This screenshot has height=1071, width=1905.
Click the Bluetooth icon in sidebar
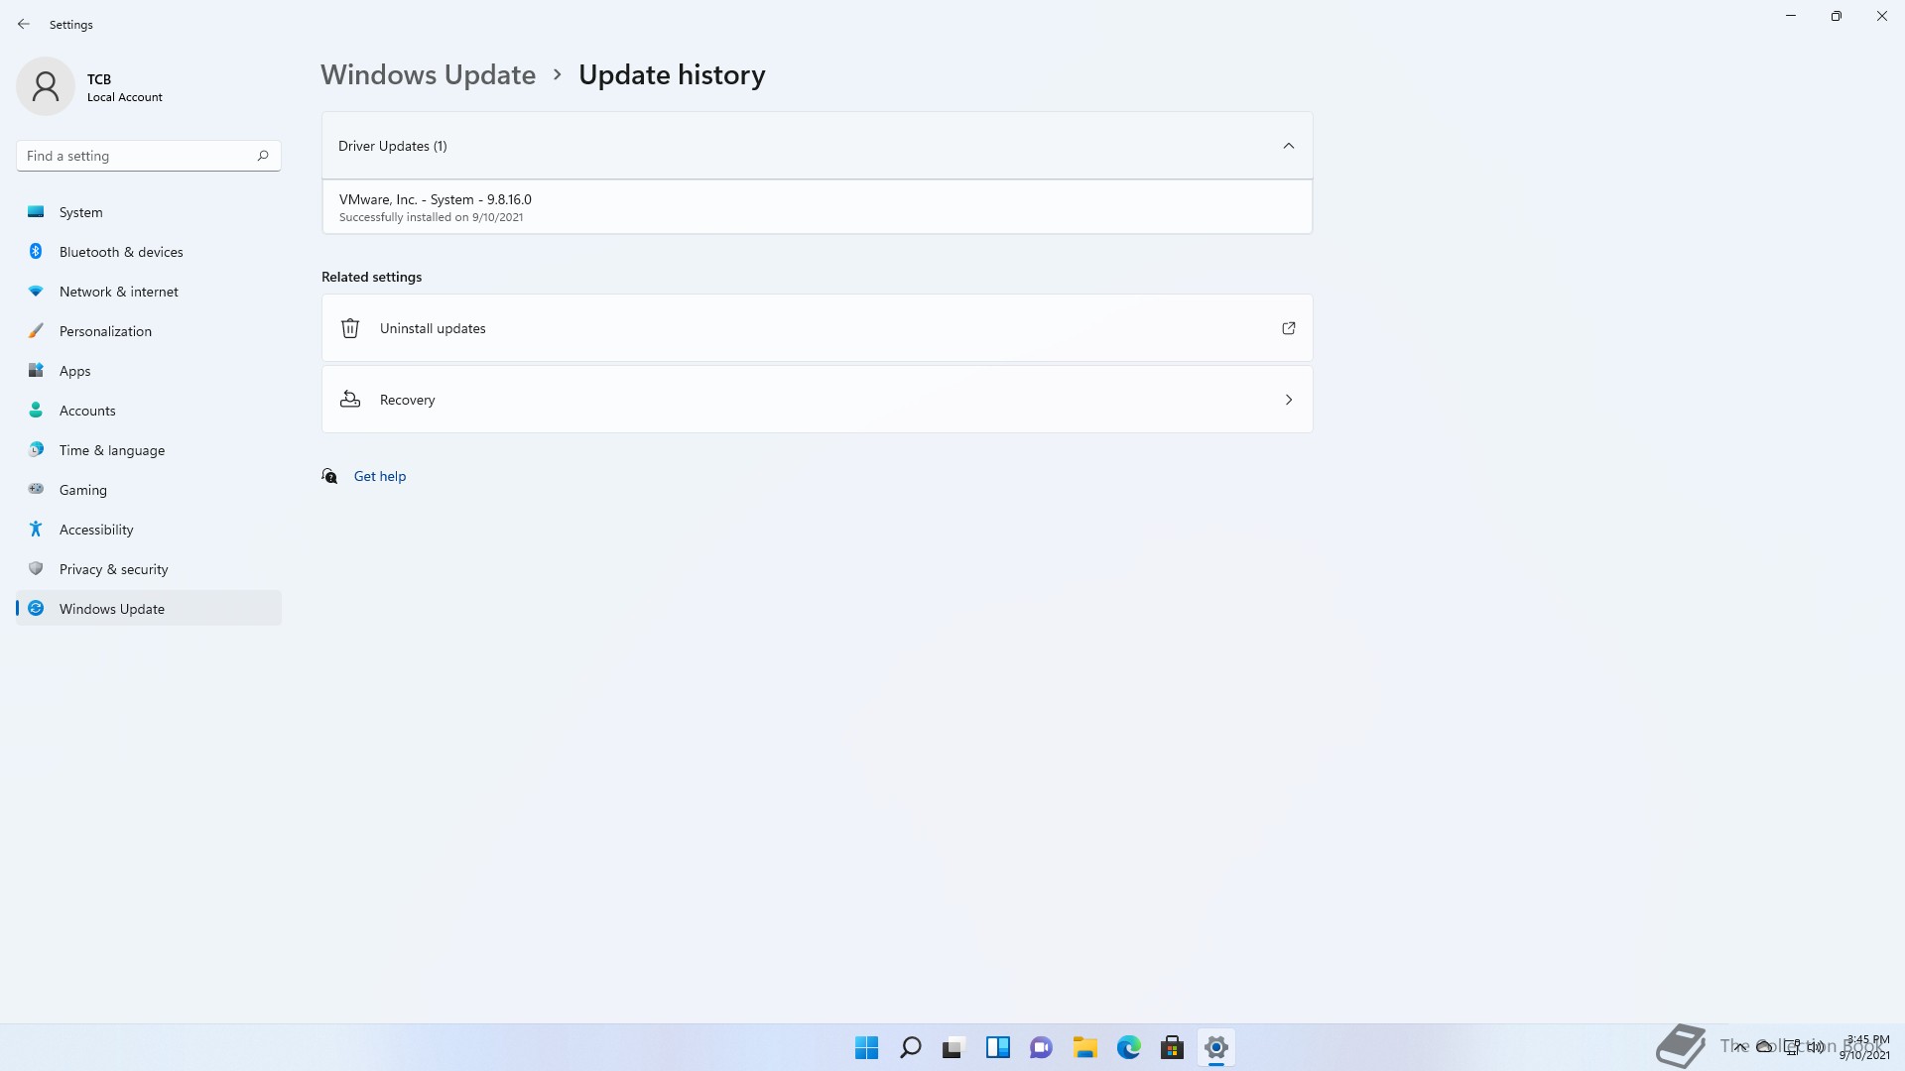pos(36,252)
